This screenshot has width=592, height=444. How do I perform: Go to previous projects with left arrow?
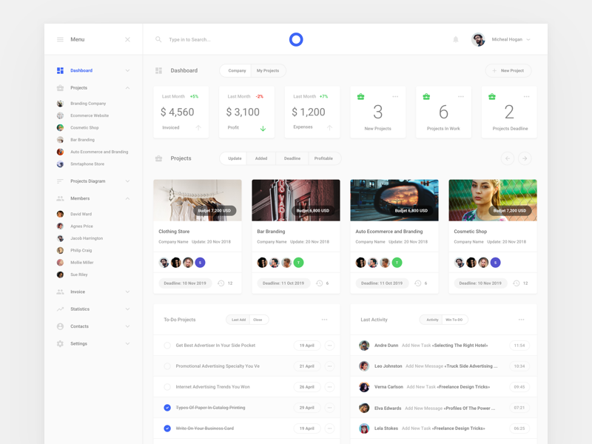pyautogui.click(x=508, y=158)
